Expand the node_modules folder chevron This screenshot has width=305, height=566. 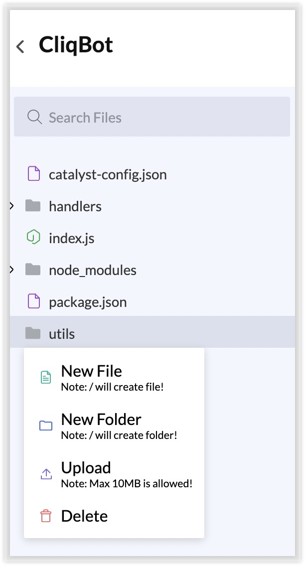[x=11, y=269]
